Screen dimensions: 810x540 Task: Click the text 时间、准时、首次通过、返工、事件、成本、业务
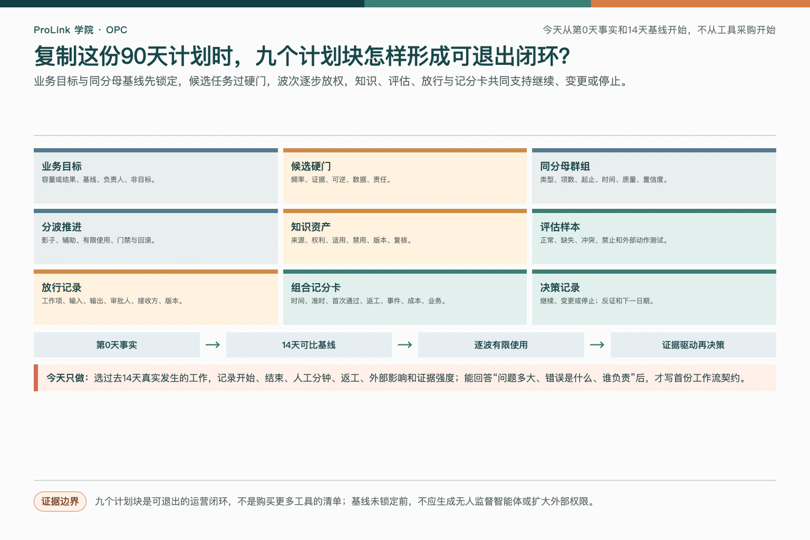coord(369,301)
